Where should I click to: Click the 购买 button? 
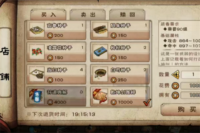click(181, 109)
